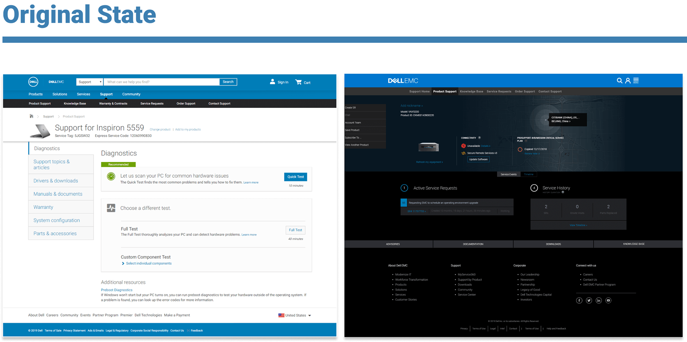Open the ADVISORIES tab
The height and width of the screenshot is (342, 687).
(x=389, y=244)
